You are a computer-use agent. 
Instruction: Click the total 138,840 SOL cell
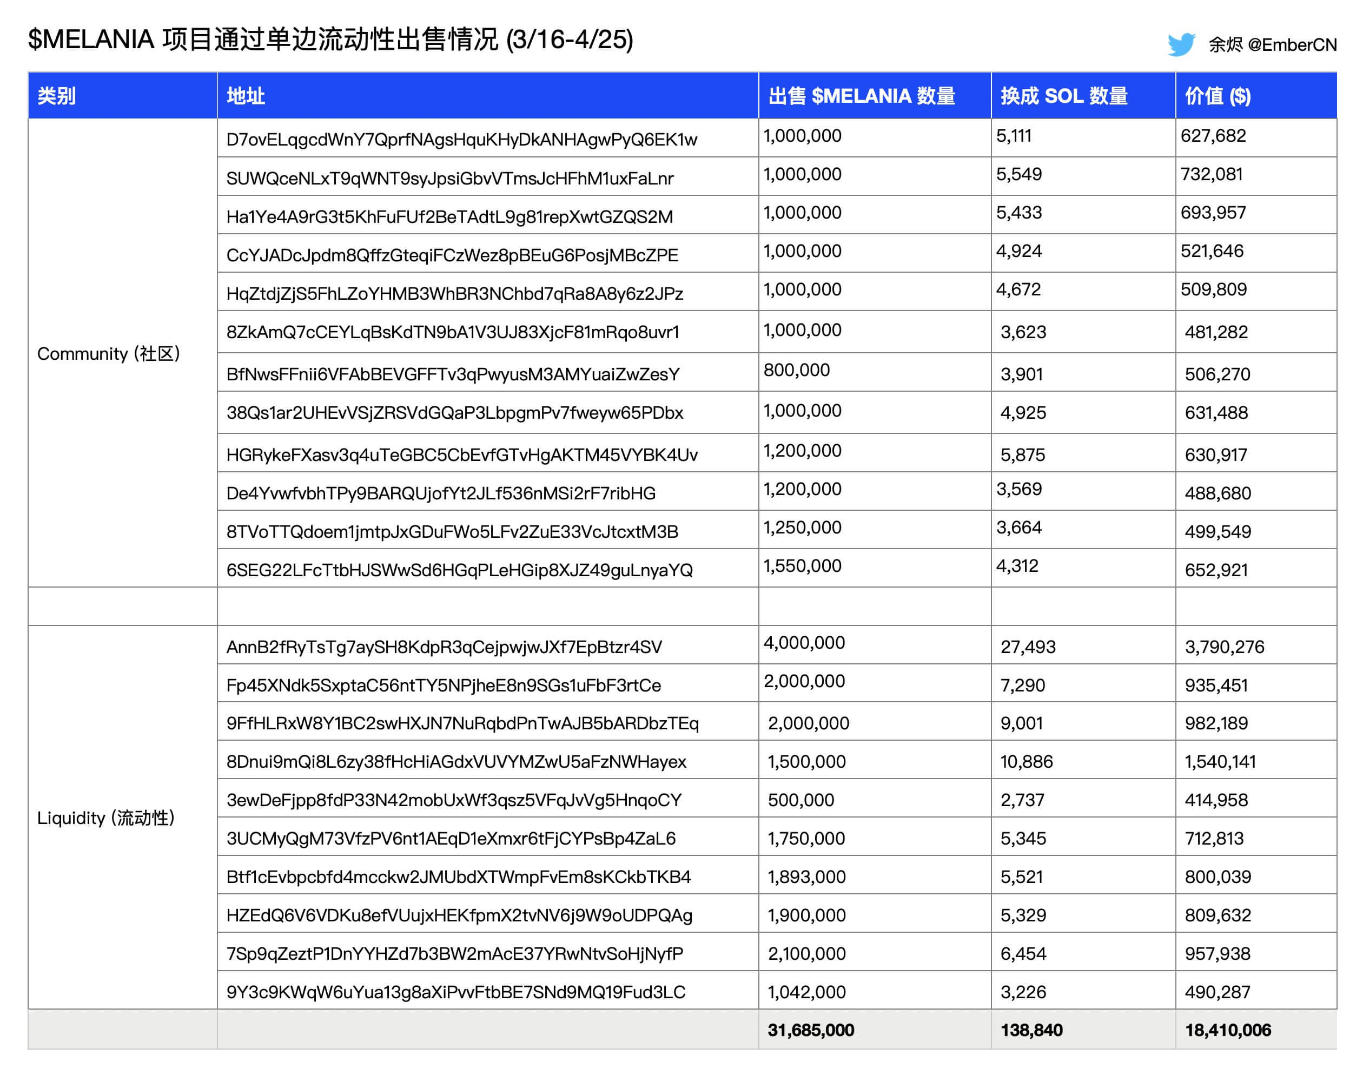[1031, 1030]
